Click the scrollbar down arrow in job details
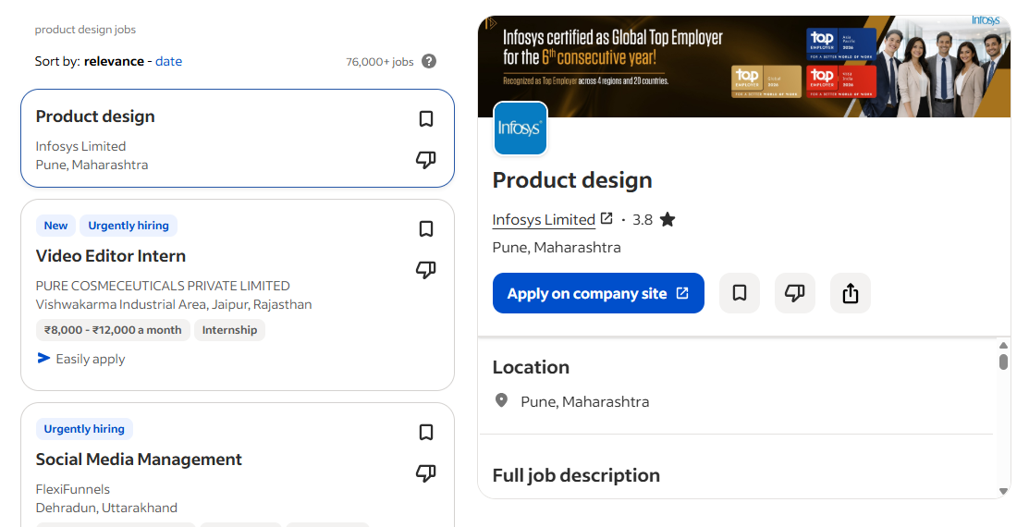Image resolution: width=1029 pixels, height=527 pixels. coord(1003,491)
